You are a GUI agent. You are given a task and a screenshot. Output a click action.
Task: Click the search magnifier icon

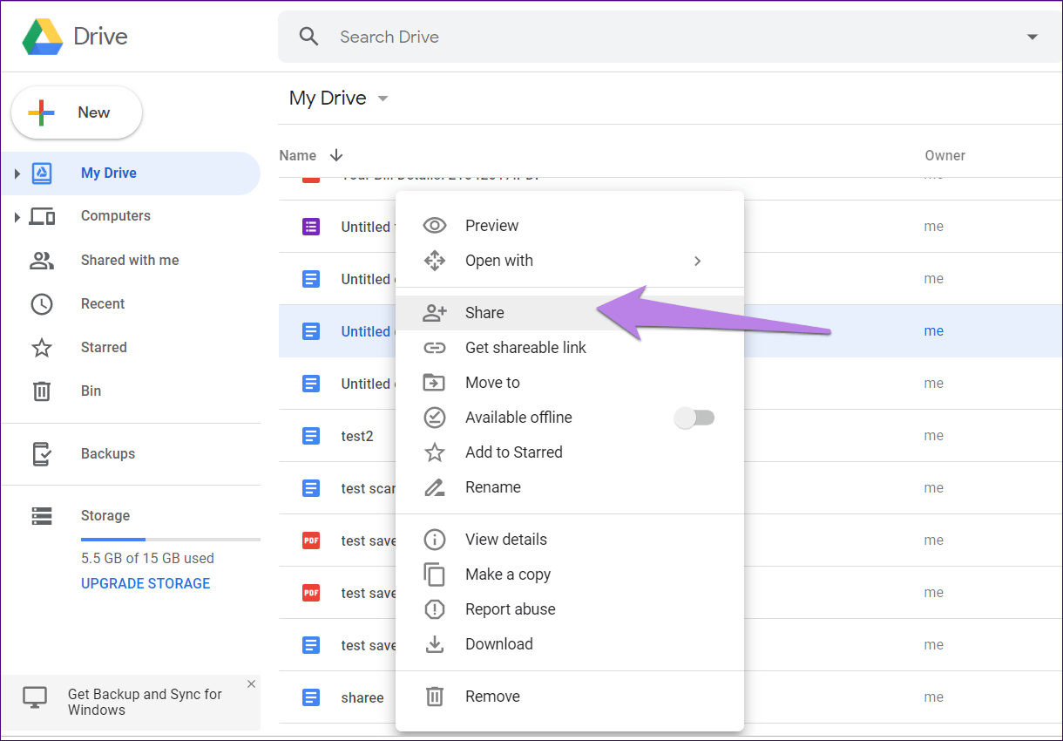(308, 37)
